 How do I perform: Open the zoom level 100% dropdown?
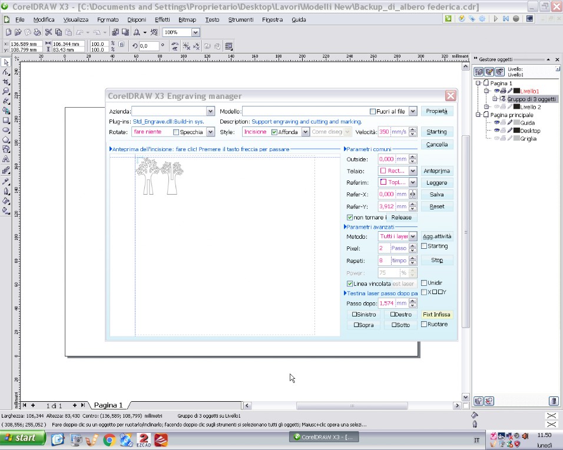(196, 32)
